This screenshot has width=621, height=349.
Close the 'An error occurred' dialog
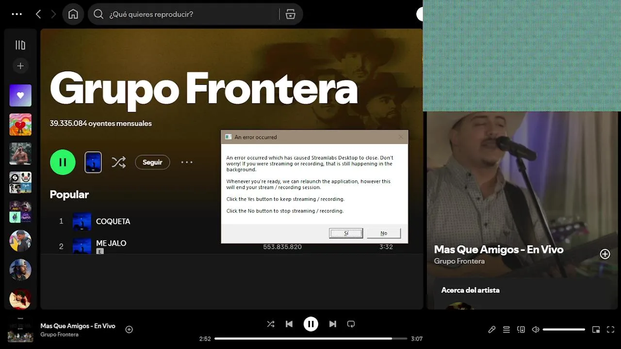pos(401,137)
